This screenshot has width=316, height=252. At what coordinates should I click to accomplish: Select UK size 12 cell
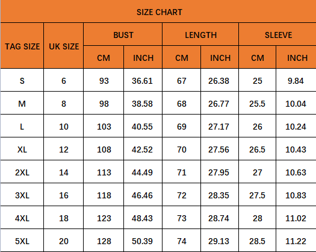tap(64, 149)
